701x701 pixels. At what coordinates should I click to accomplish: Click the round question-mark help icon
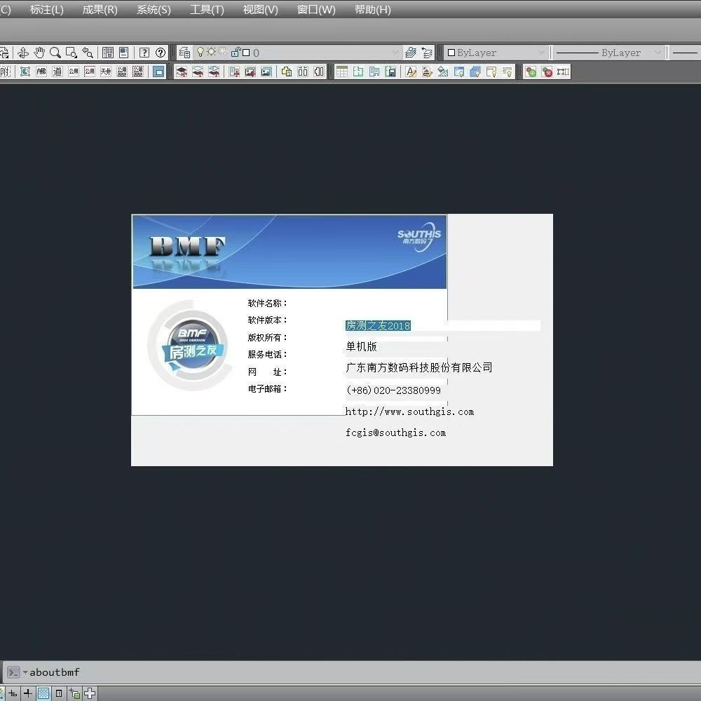click(x=161, y=53)
